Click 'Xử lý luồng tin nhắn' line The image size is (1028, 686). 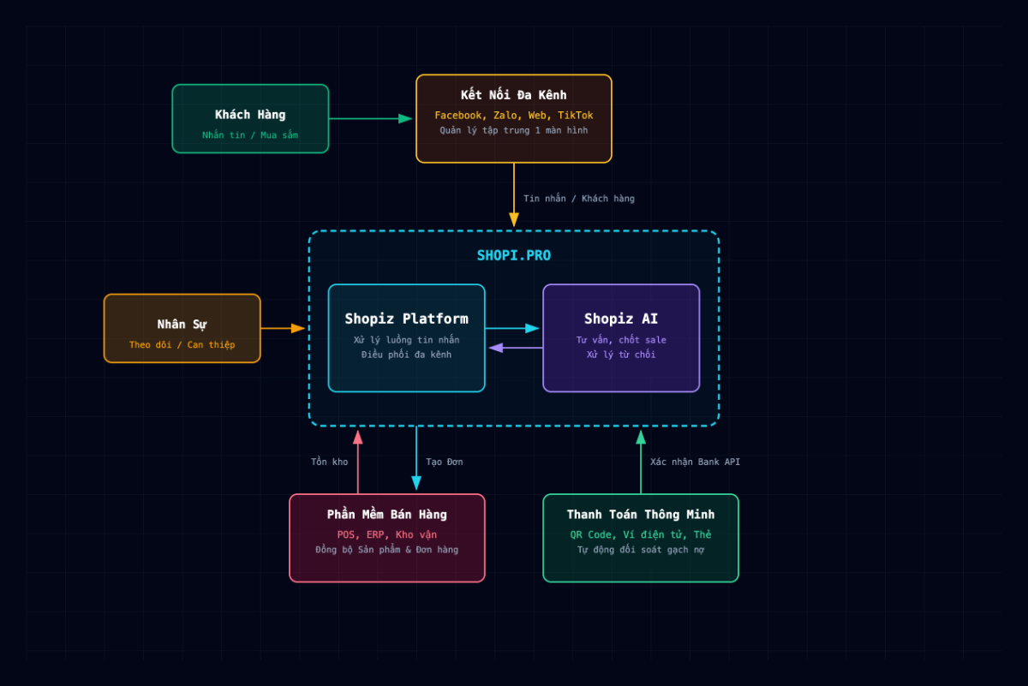click(x=407, y=340)
